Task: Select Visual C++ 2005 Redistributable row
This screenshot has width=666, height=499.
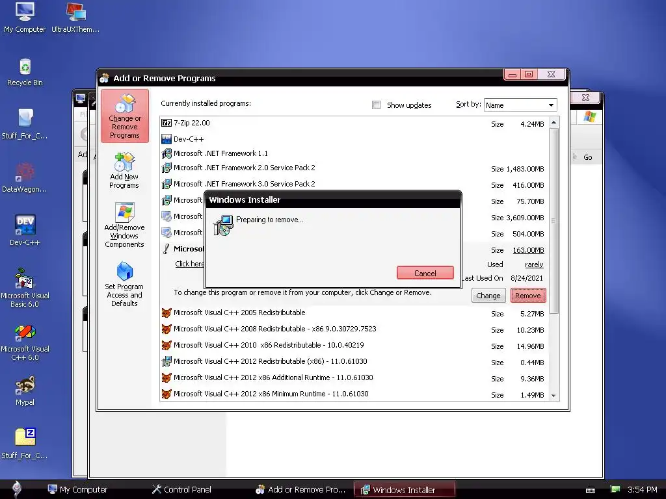Action: (354, 313)
